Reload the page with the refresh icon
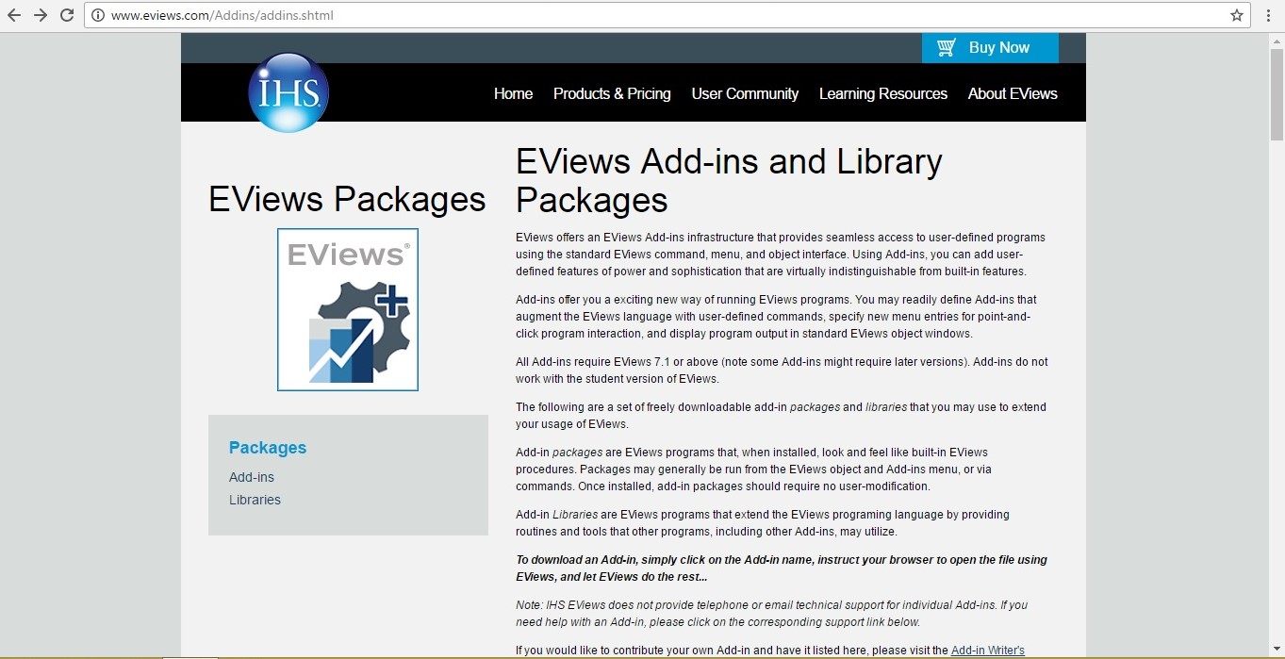The height and width of the screenshot is (659, 1285). [x=67, y=15]
